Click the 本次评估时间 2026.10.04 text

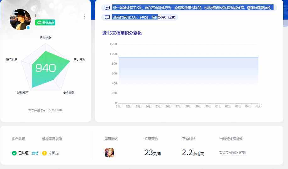tap(45, 110)
